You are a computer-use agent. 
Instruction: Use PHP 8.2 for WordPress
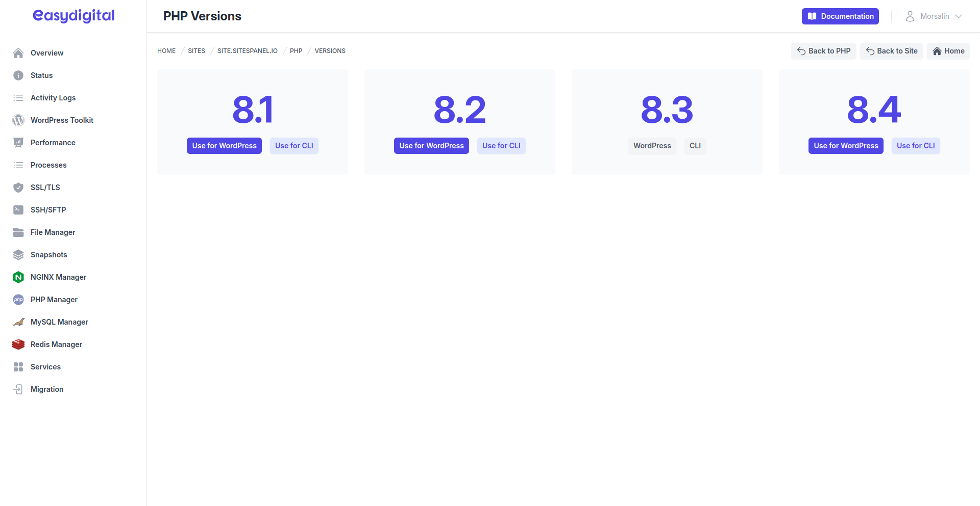[x=431, y=145]
